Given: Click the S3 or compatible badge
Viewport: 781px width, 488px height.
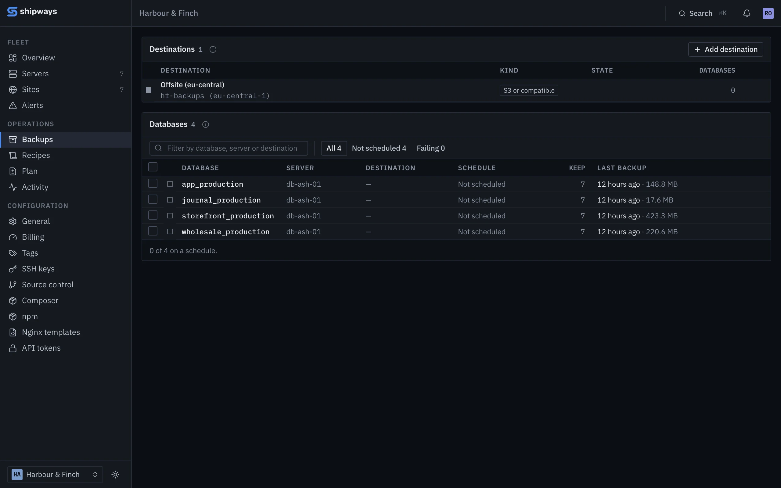Looking at the screenshot, I should tap(529, 90).
